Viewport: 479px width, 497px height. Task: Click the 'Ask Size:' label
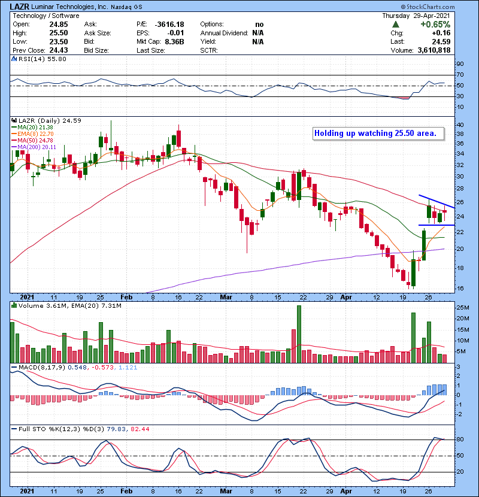pos(98,33)
